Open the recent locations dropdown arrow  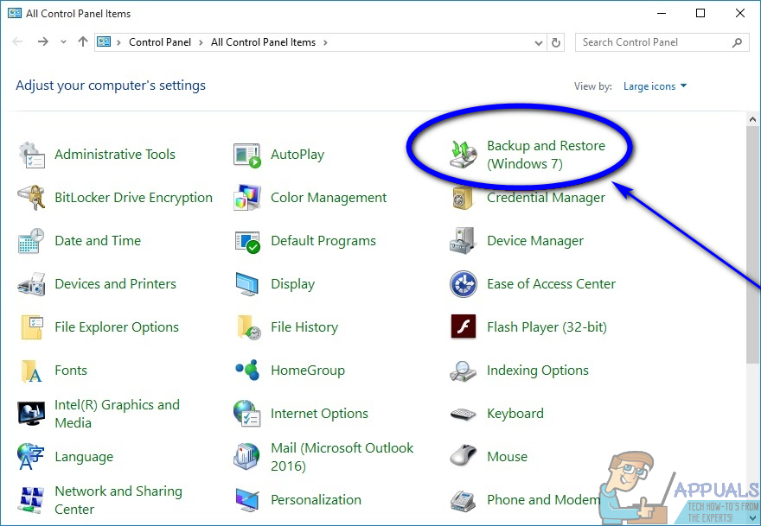64,42
